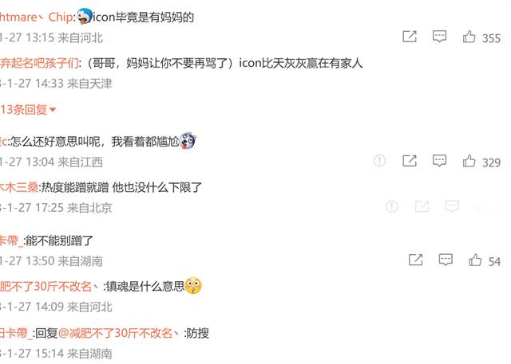Comment on the 热度能蹭就蹭 reply
This screenshot has width=511, height=364.
click(452, 206)
